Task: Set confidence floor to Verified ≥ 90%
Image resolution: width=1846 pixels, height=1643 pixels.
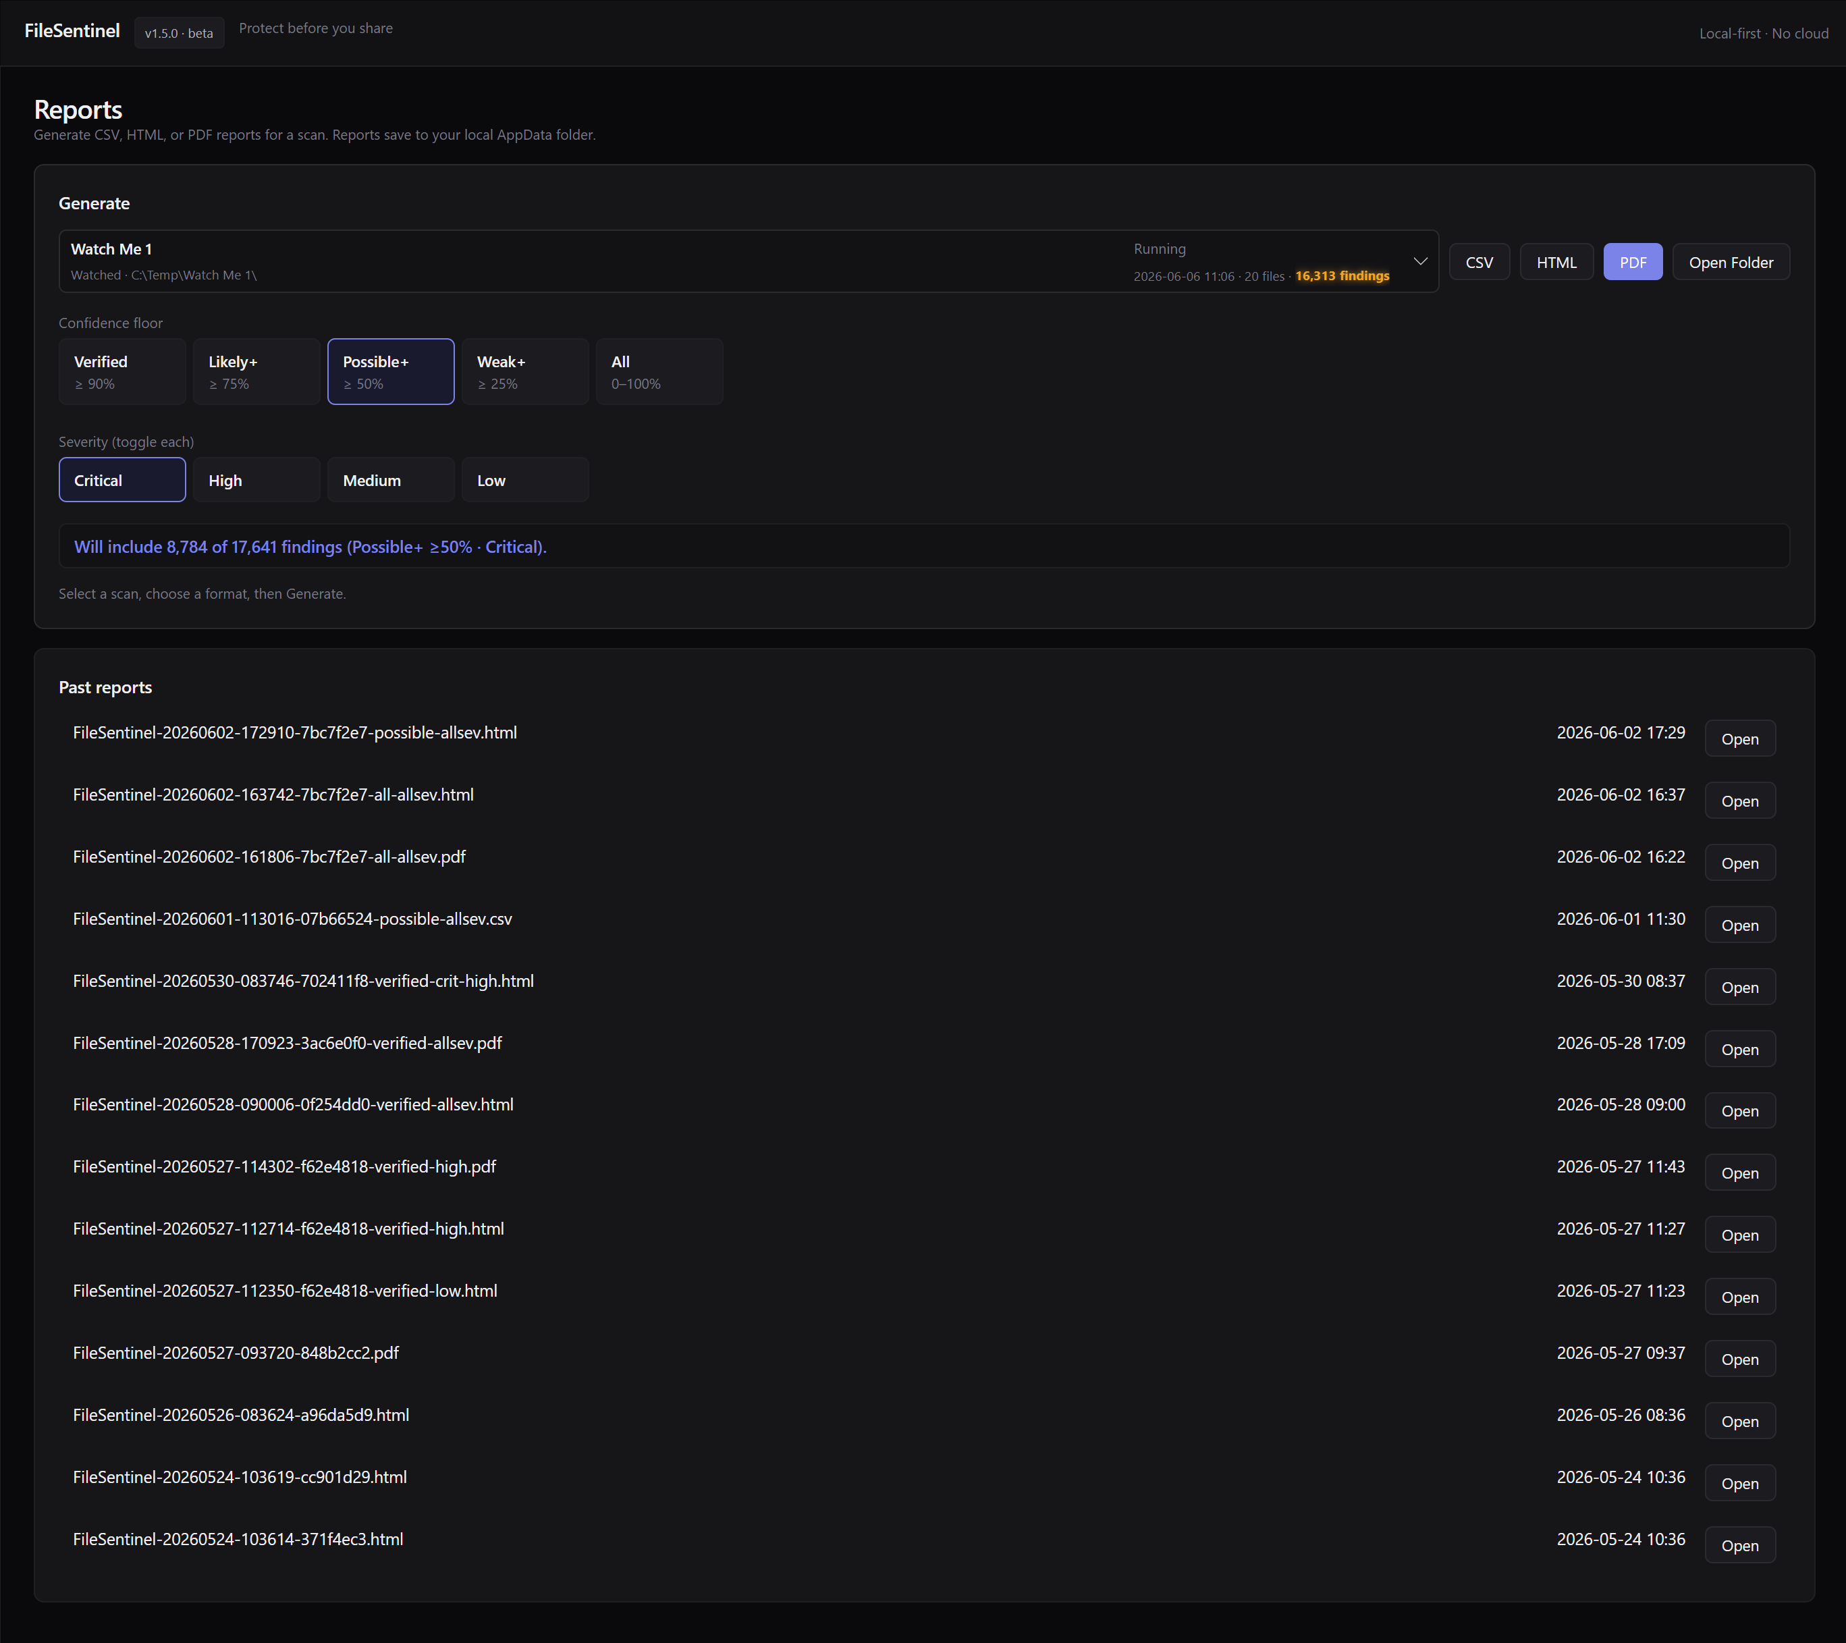Action: [122, 371]
